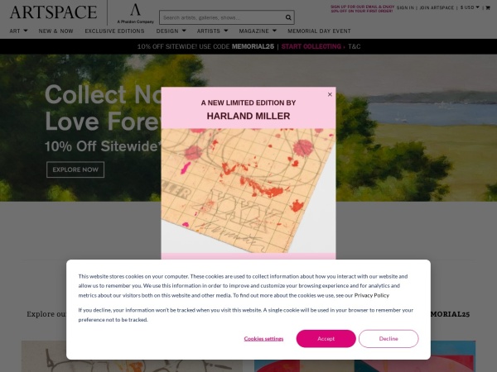This screenshot has height=372, width=497.
Task: Click the Explore Now button
Action: pos(75,169)
